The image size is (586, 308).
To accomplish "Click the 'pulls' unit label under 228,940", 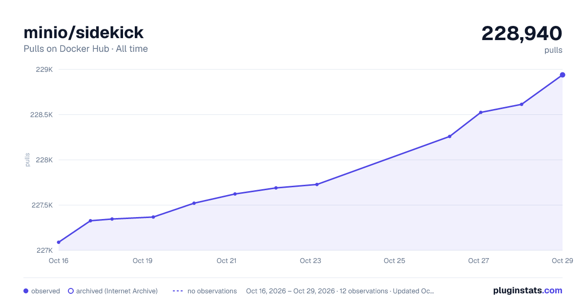I will [553, 50].
